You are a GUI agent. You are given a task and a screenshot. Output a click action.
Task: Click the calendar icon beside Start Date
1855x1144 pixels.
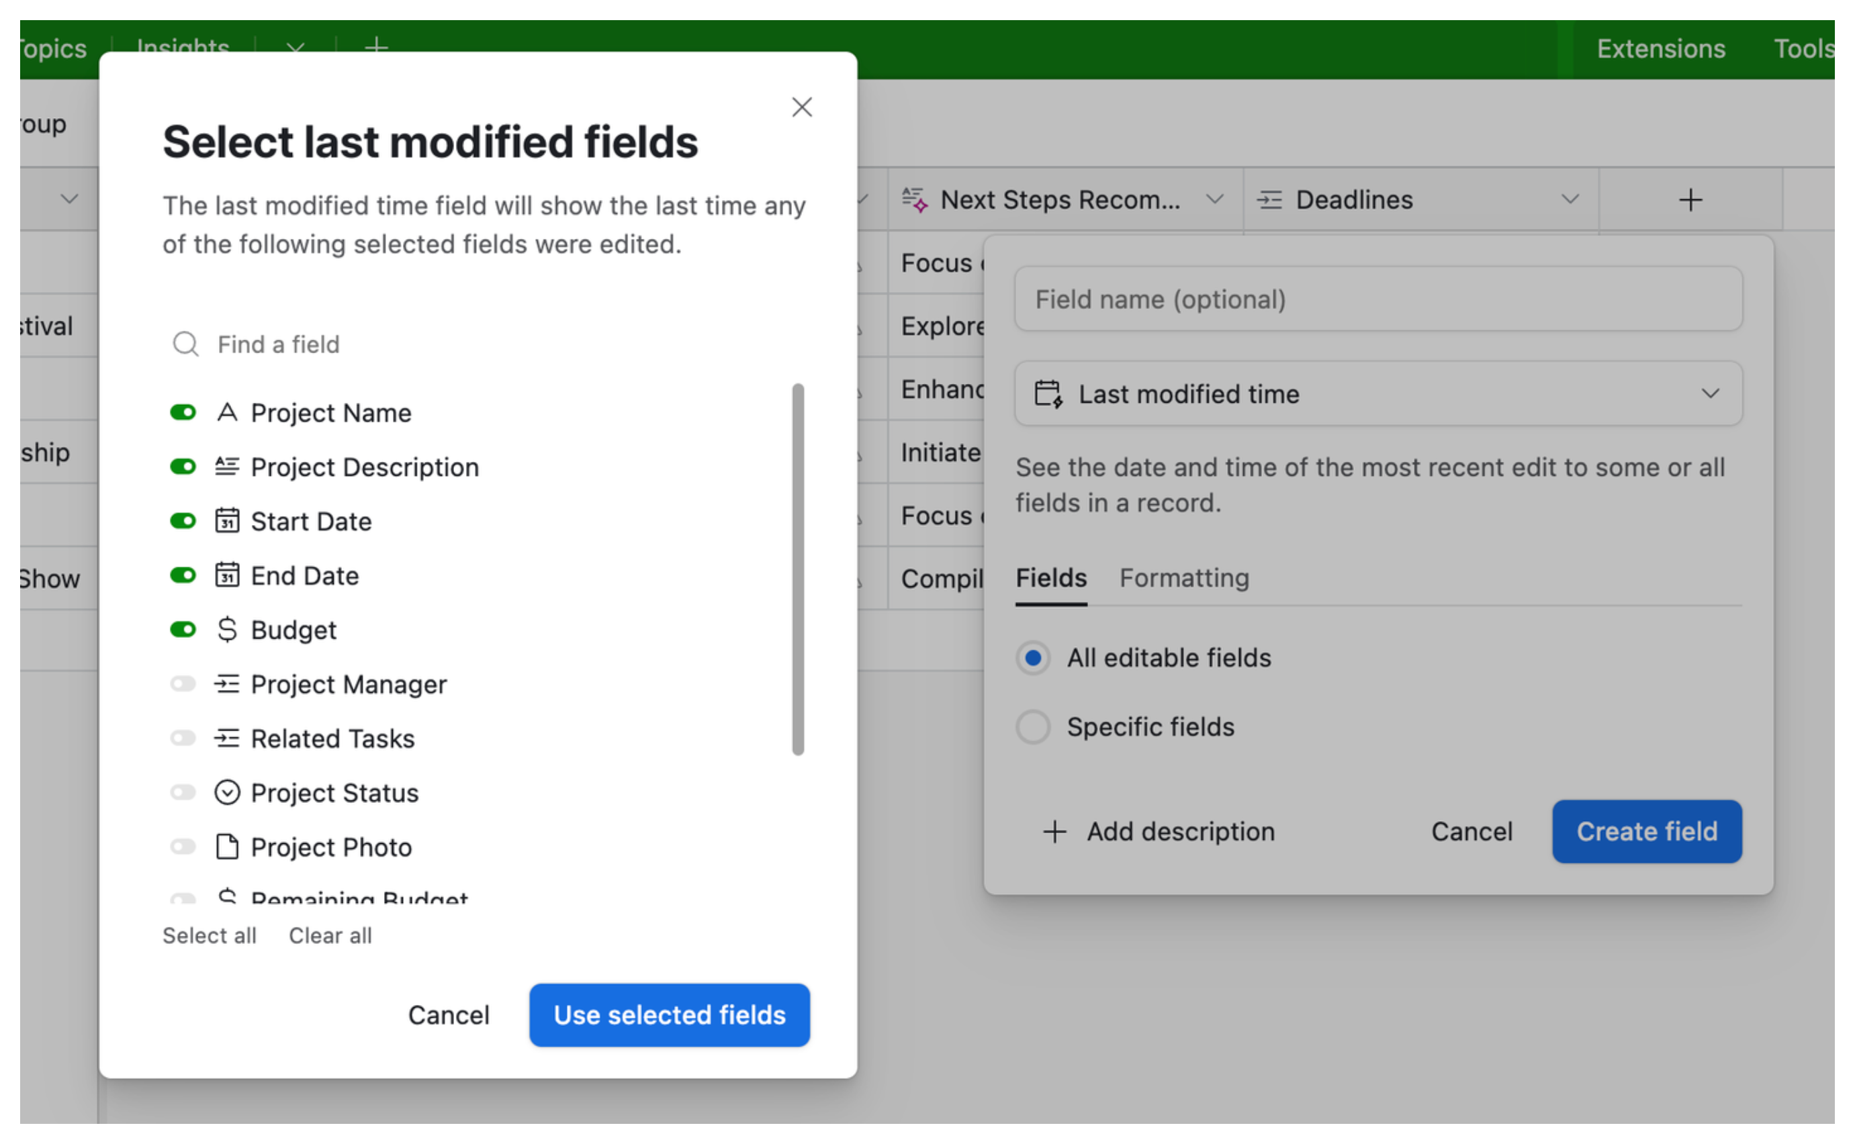(x=229, y=520)
